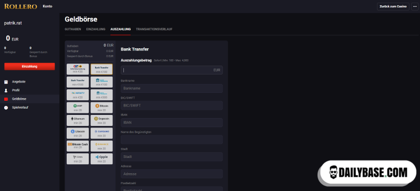Open Angebote in the sidebar
Image resolution: width=420 pixels, height=191 pixels.
point(19,82)
